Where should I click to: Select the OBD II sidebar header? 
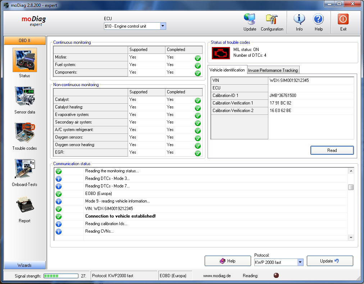(24, 40)
